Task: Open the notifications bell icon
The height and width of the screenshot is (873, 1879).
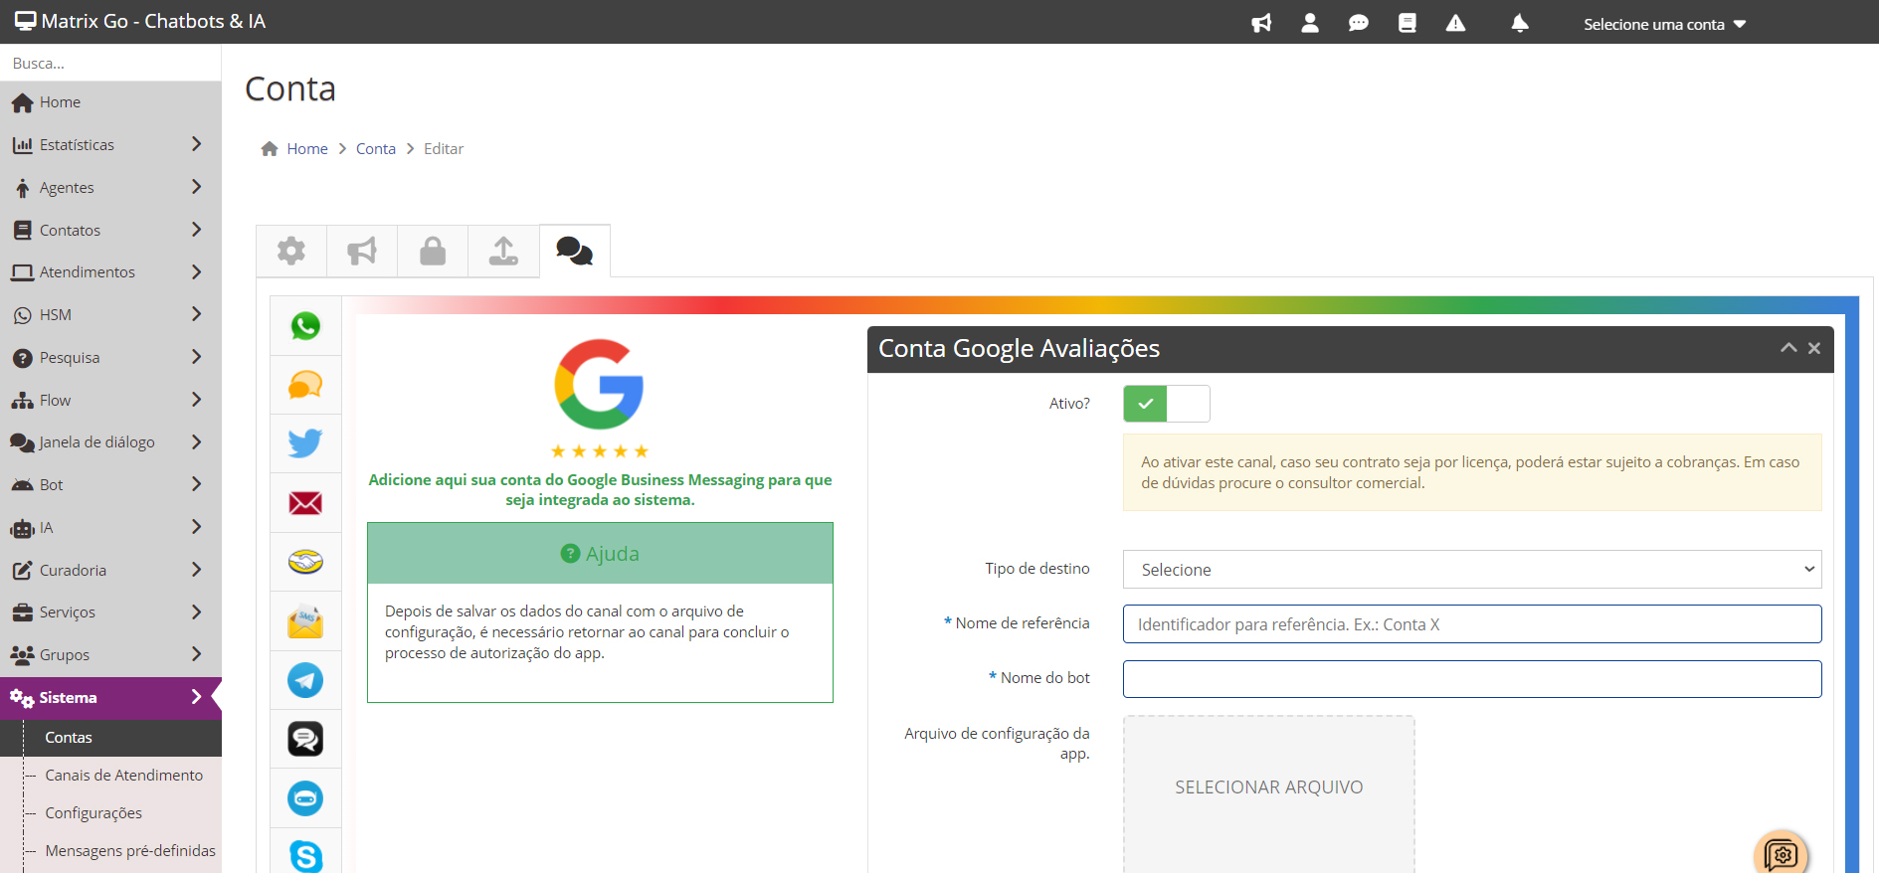Action: [1519, 23]
